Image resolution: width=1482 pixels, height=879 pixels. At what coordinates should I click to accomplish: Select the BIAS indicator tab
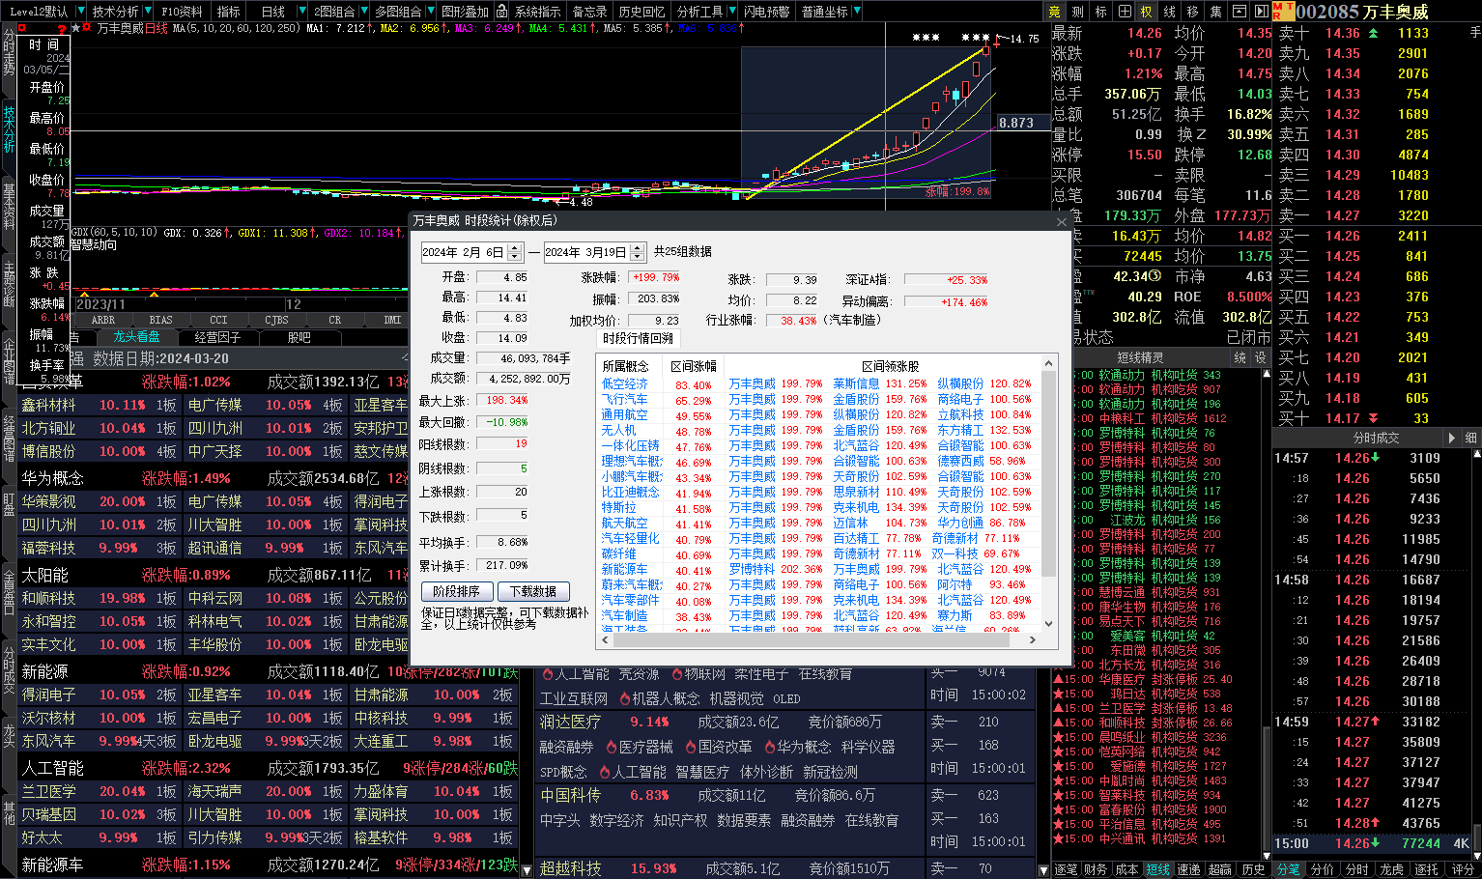(x=160, y=320)
